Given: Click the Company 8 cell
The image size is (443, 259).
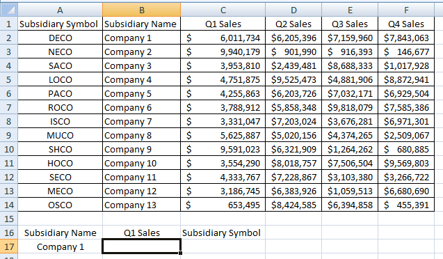Looking at the screenshot, I should coord(142,135).
